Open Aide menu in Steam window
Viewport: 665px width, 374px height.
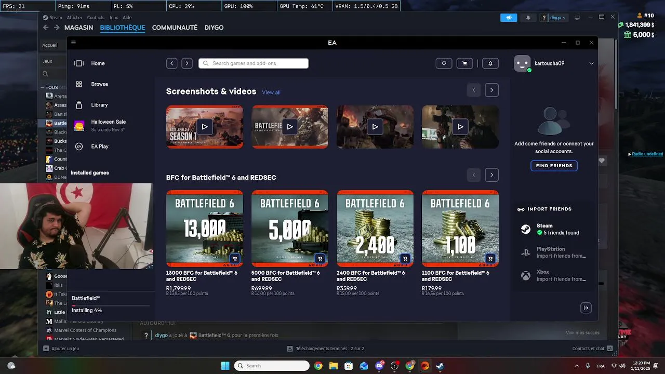tap(127, 18)
